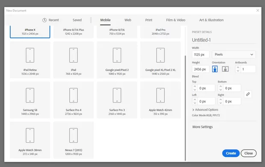Choose the Nexus 7 (2013) device icon
The height and width of the screenshot is (167, 265).
click(x=74, y=135)
